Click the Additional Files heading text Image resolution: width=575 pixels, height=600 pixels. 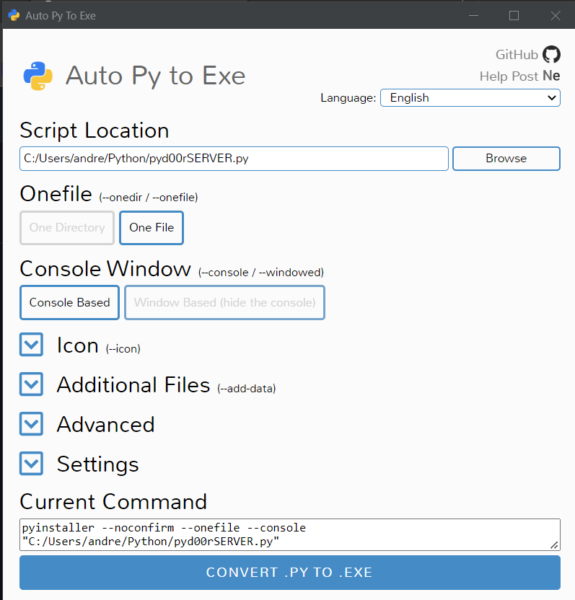(133, 384)
